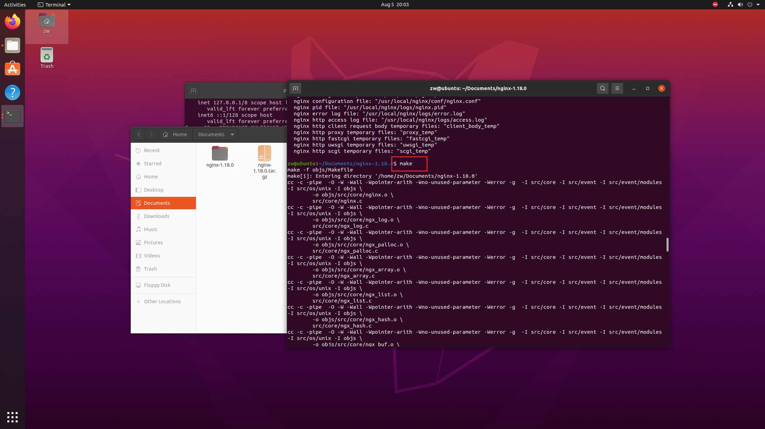Open the Activities overview

pyautogui.click(x=15, y=5)
